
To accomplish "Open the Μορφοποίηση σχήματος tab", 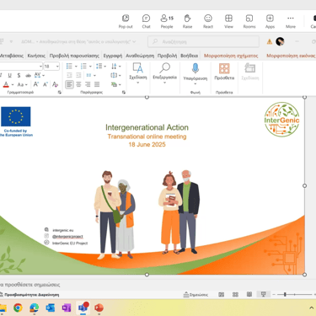I will coord(231,56).
